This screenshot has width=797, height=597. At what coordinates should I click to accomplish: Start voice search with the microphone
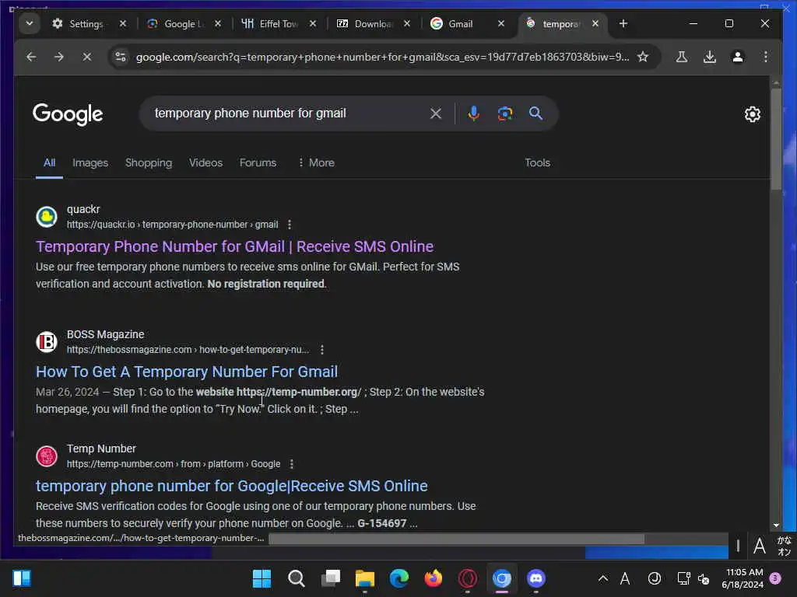click(x=473, y=113)
